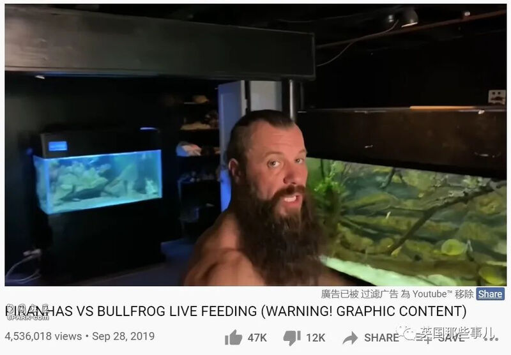Click the Piranhas vs Bullfrog video title
The width and height of the screenshot is (511, 355).
click(x=236, y=312)
